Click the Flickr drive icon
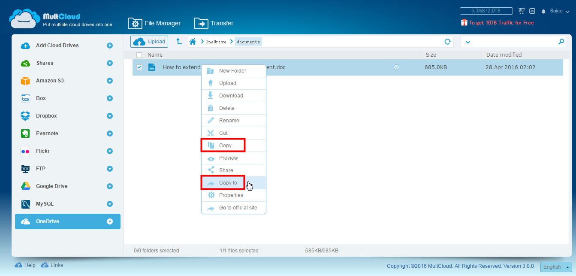The width and height of the screenshot is (576, 276). pos(25,151)
